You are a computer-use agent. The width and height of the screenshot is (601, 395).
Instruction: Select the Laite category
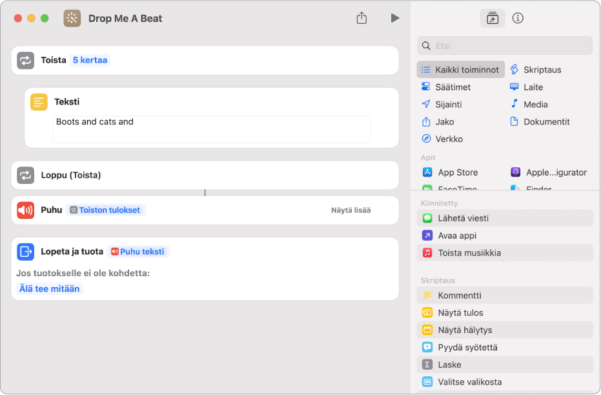[526, 87]
